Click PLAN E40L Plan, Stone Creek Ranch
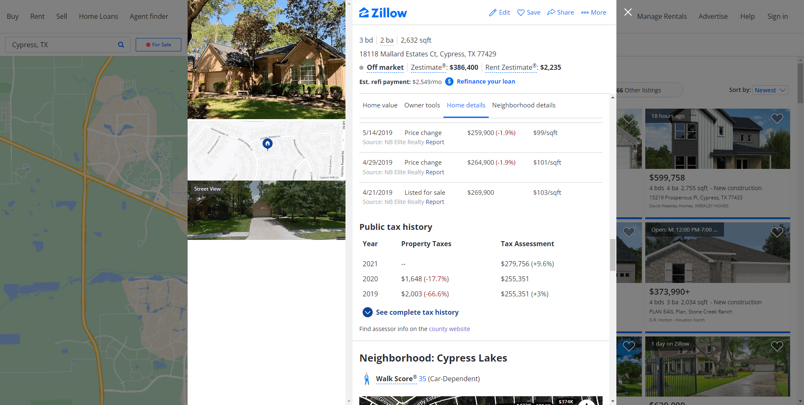The image size is (804, 405). tap(691, 312)
